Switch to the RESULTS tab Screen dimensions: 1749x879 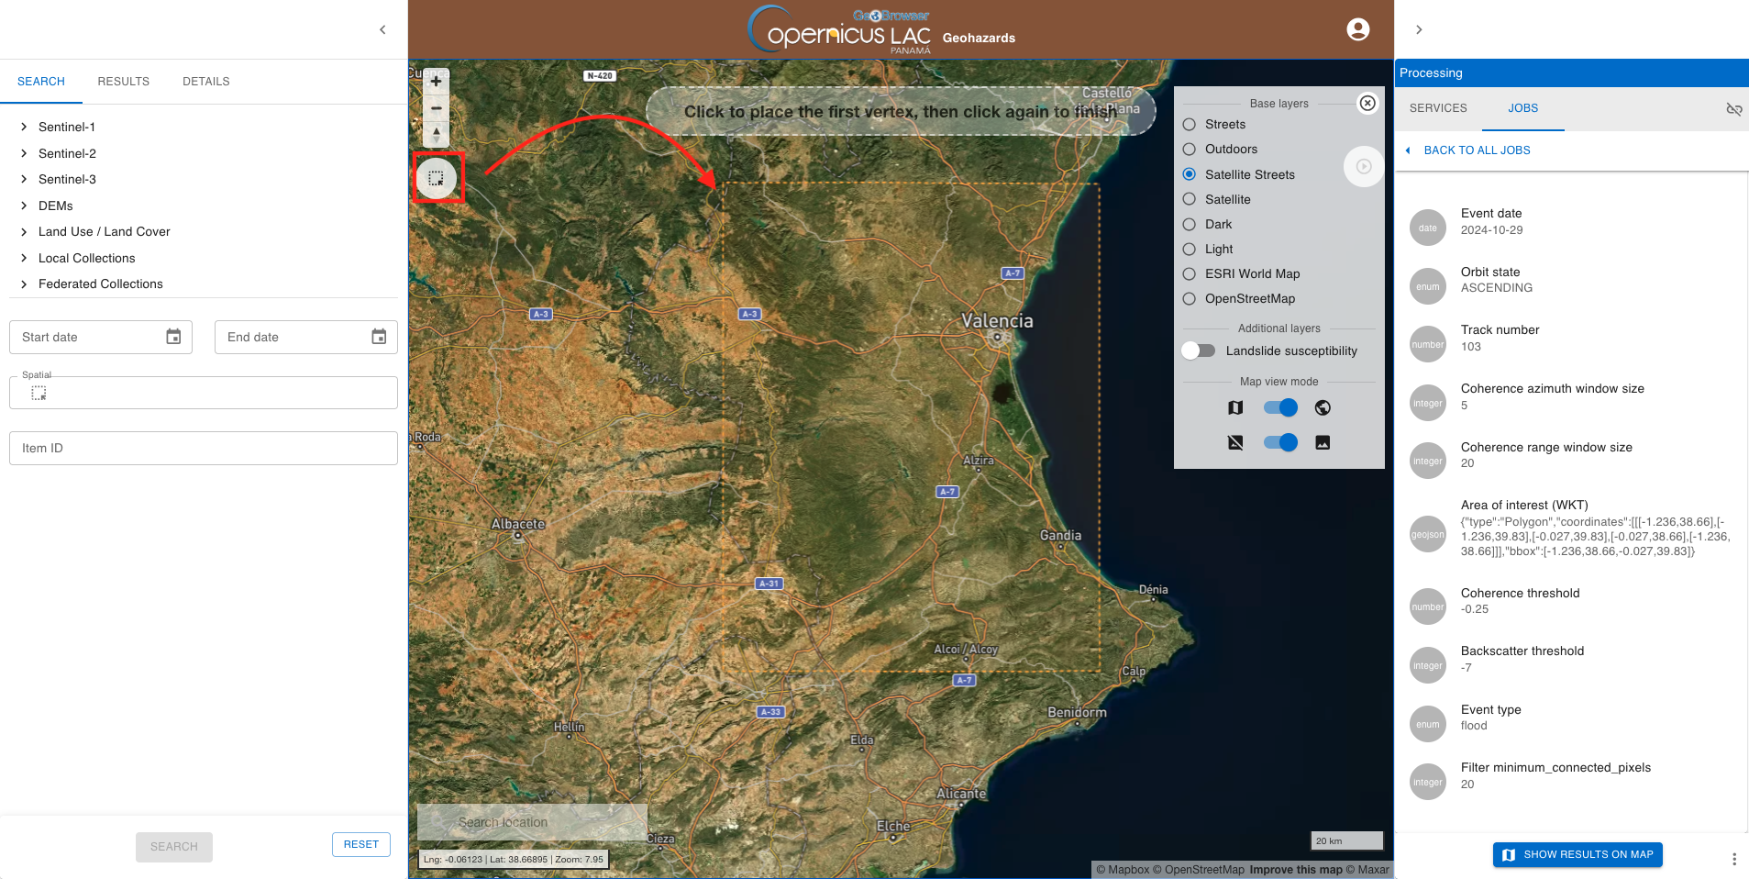(123, 82)
